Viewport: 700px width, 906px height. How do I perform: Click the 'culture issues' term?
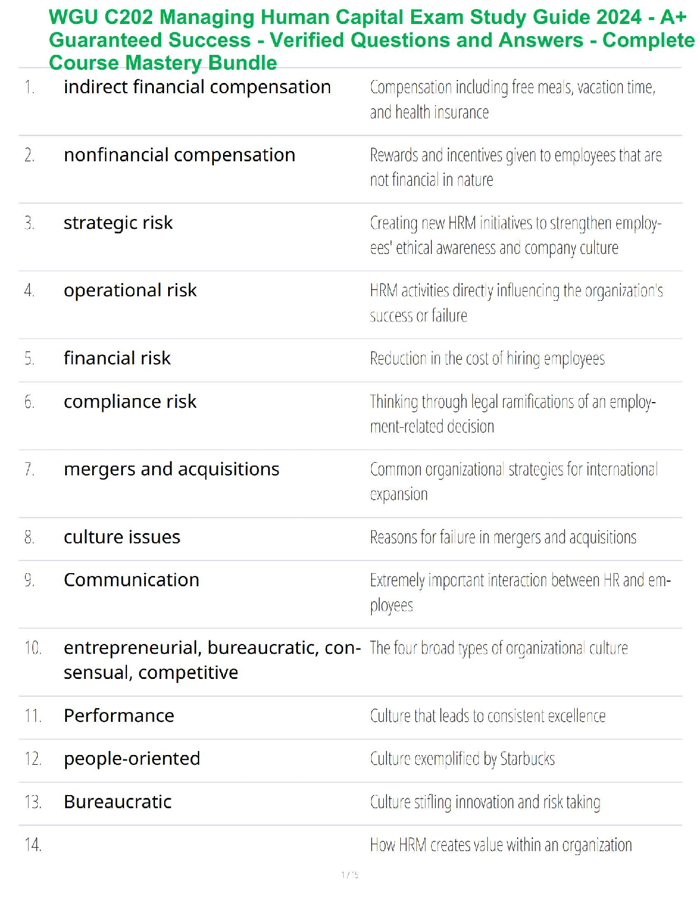122,537
